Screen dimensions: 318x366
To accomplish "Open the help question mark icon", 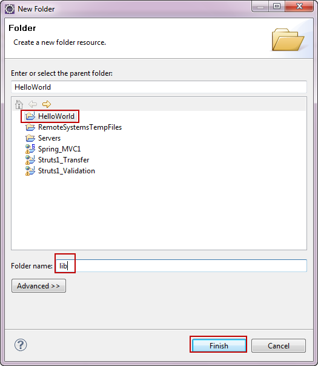I will coord(21,345).
